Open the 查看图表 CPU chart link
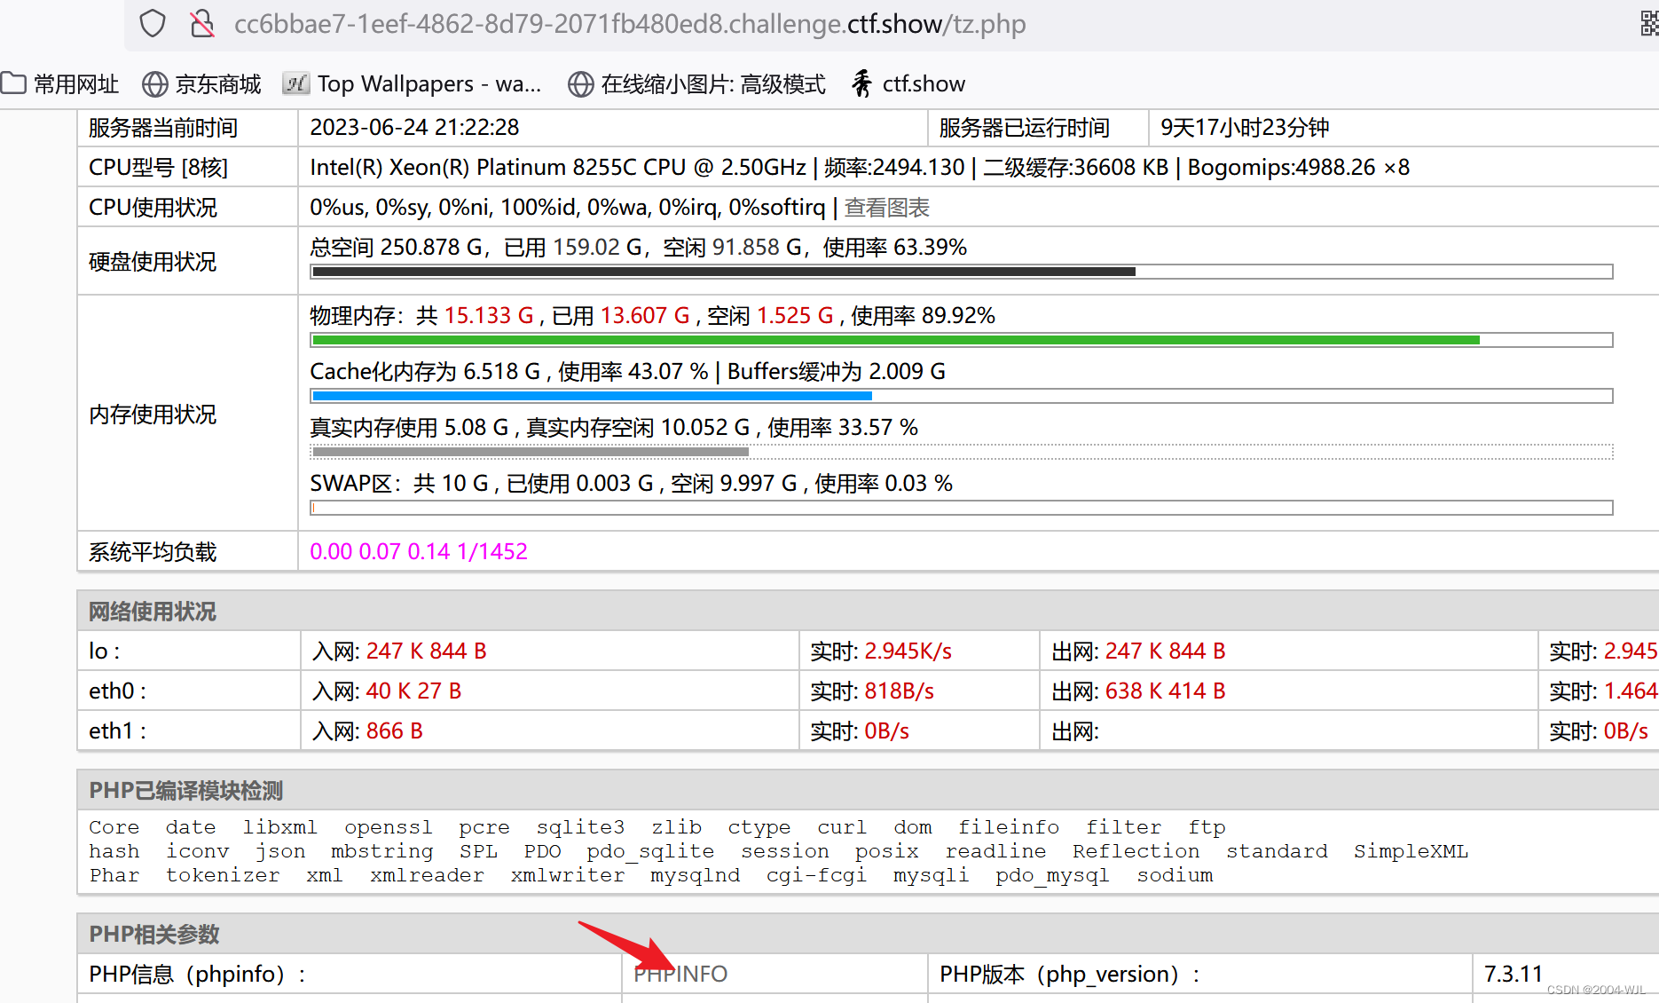Image resolution: width=1659 pixels, height=1003 pixels. tap(887, 207)
